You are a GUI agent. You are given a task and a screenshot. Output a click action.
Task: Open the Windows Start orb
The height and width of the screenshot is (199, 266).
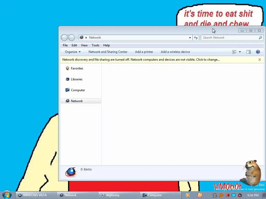click(x=7, y=195)
